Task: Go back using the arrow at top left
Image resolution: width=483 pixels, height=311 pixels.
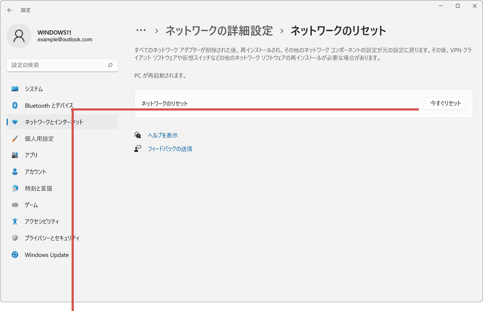Action: point(10,10)
